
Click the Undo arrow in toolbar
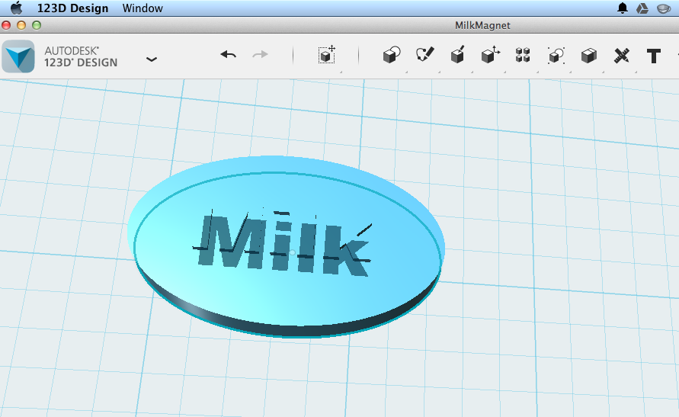tap(228, 55)
